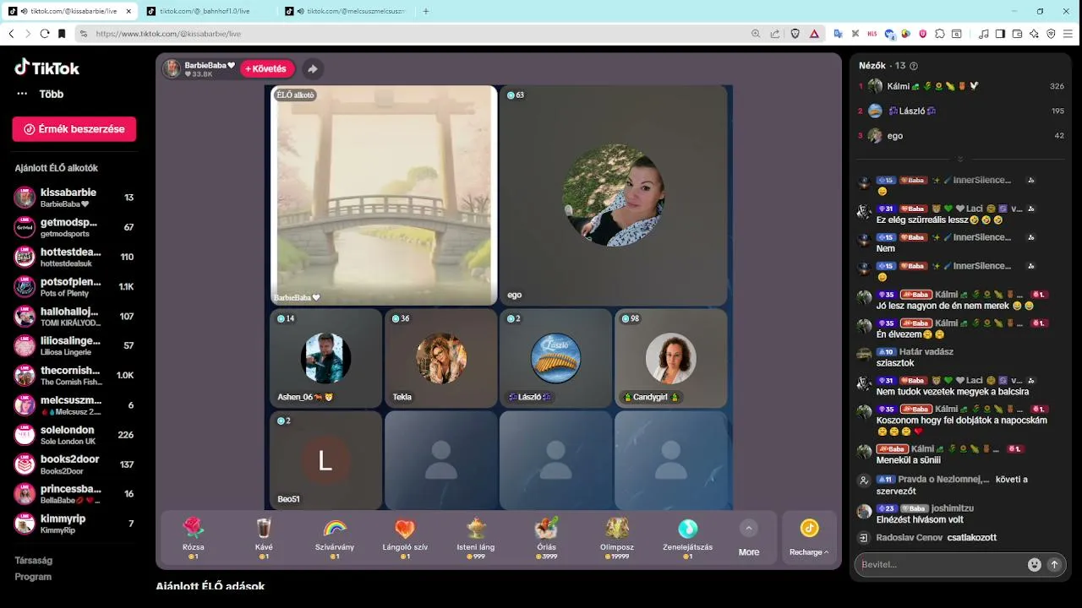1082x608 pixels.
Task: Send the Olimposz gift
Action: (616, 538)
